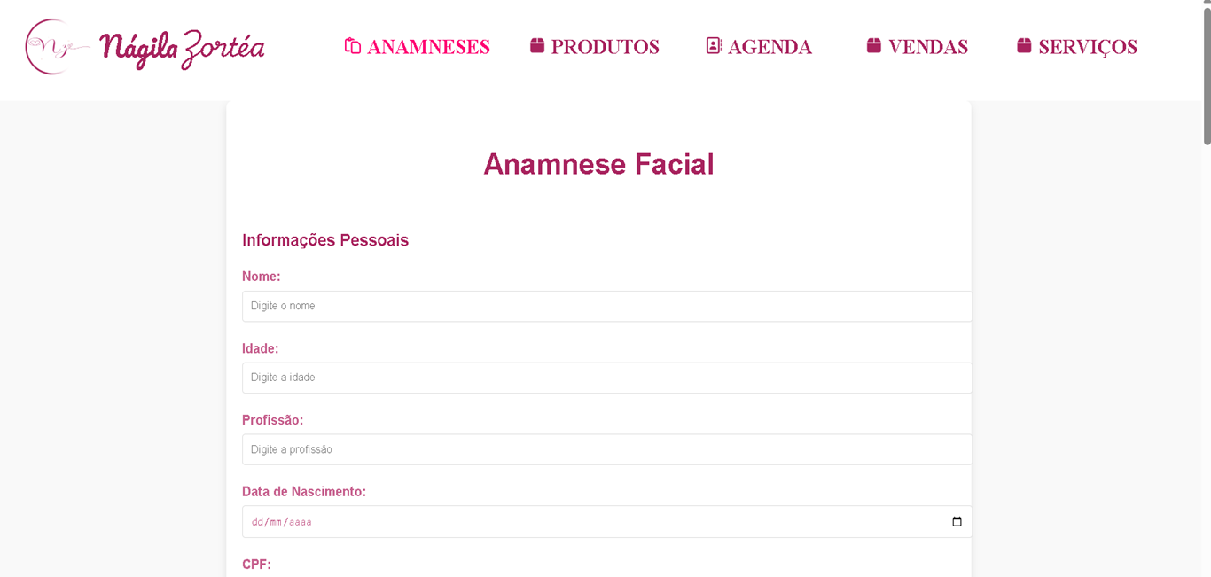Select the Idade input box
1211x577 pixels.
(x=606, y=378)
